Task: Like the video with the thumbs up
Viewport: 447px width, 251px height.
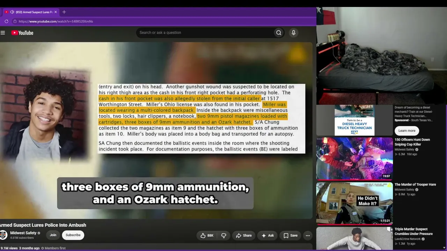Action: [207, 236]
